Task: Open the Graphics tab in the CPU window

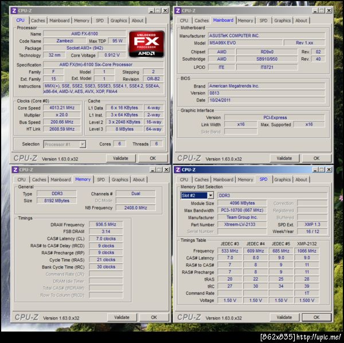Action: 119,21
